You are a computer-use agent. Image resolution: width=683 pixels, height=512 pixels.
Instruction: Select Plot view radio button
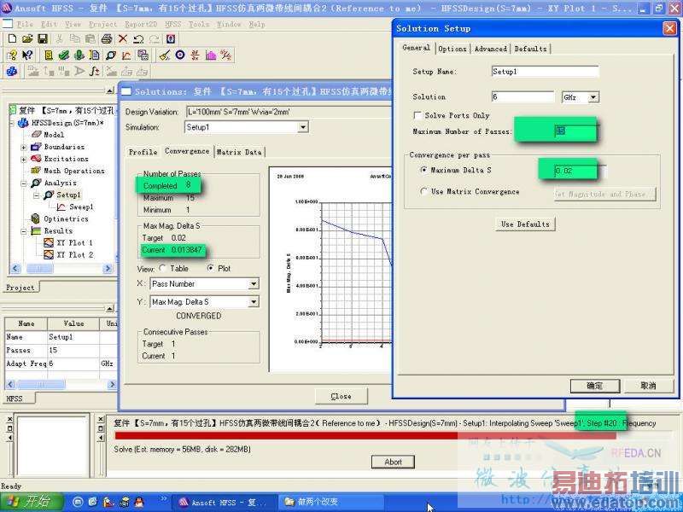[210, 268]
